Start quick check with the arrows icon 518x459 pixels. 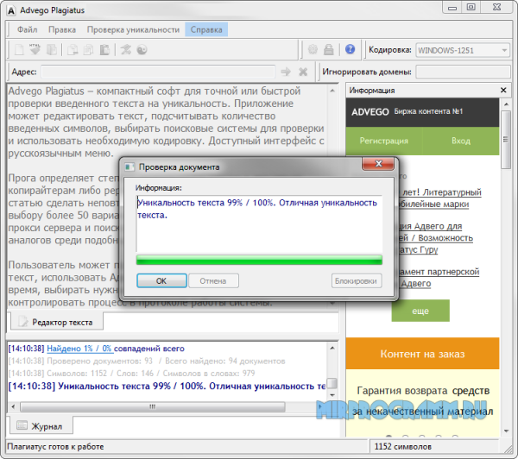(125, 50)
